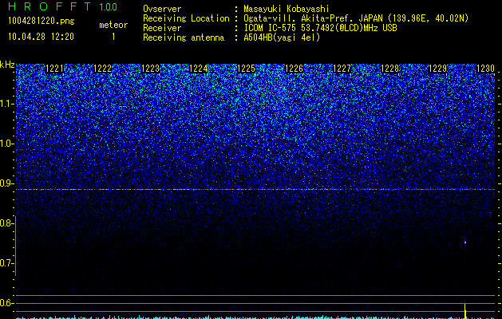The height and width of the screenshot is (319, 502).
Task: Click the meteor echo dot near 1229
Action: coord(465,242)
